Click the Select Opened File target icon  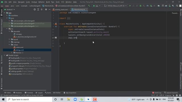click(x=35, y=9)
